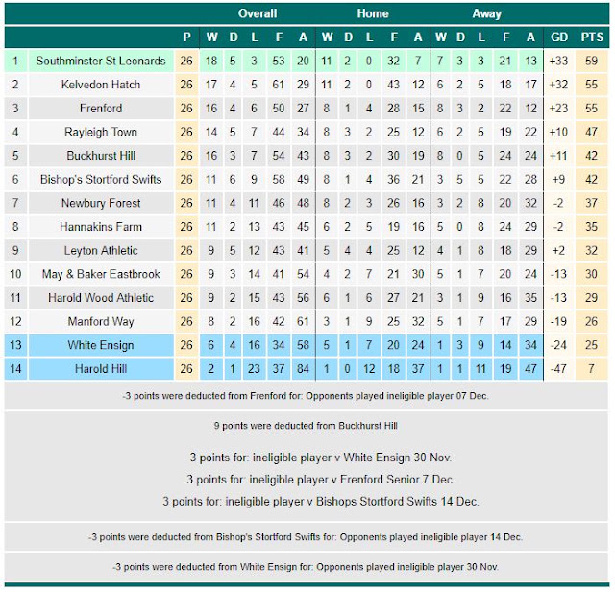Click Manford Way's points value 26
This screenshot has height=594, width=615.
pyautogui.click(x=592, y=321)
